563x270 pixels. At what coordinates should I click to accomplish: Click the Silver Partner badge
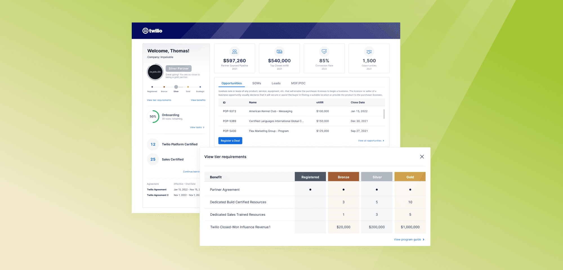[178, 68]
